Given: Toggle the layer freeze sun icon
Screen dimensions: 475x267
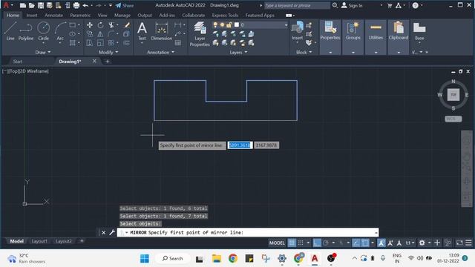Looking at the screenshot, I should coord(223,24).
